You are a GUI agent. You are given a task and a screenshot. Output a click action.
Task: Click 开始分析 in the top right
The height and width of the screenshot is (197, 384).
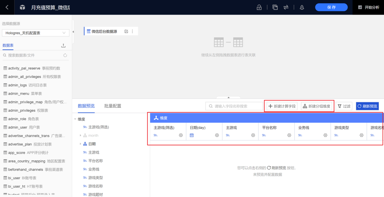coord(369,7)
